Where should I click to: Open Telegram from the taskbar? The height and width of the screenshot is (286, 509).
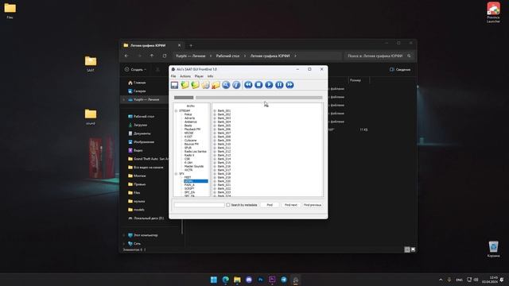click(x=284, y=280)
